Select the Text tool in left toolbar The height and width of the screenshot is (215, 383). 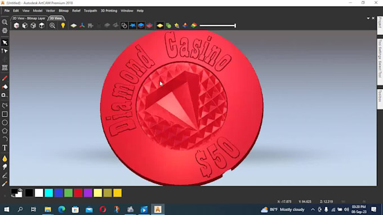pos(5,148)
